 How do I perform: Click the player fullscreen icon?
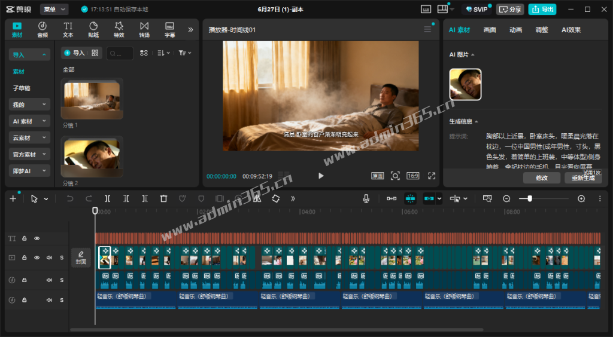tap(432, 176)
